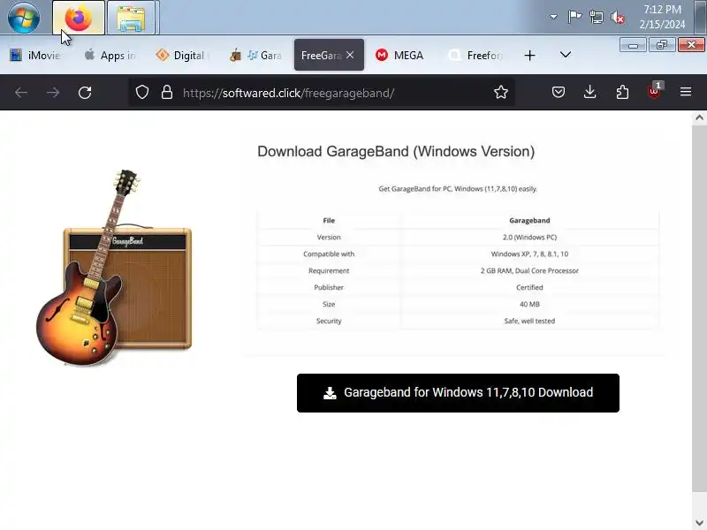Close the FreeGara tab
The width and height of the screenshot is (707, 530).
350,55
